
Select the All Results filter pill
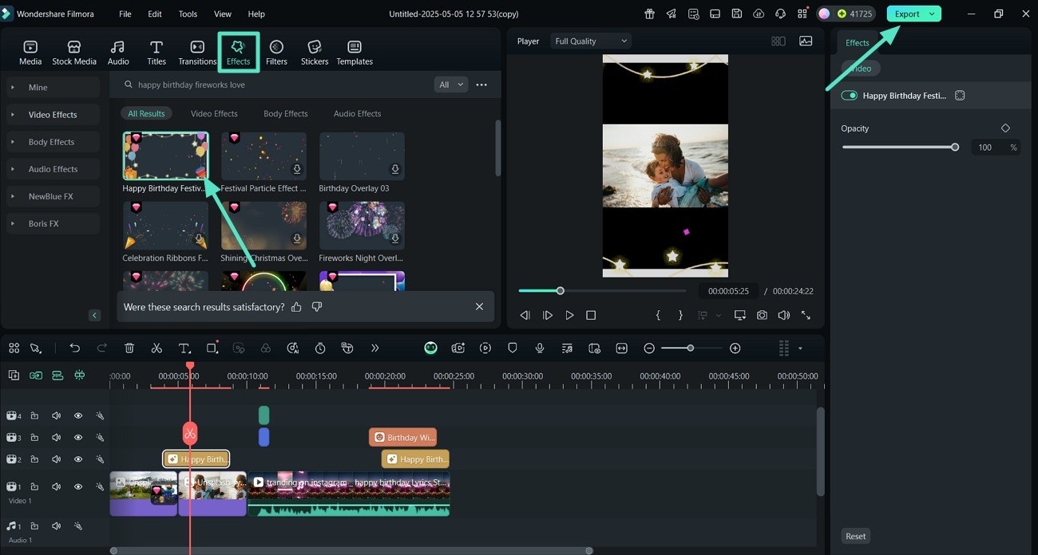(146, 113)
